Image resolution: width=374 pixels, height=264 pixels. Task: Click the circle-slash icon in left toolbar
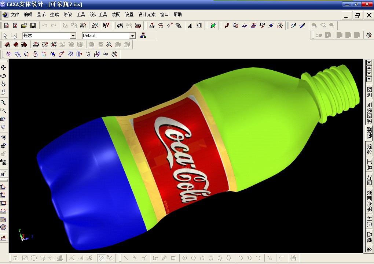[x=3, y=227]
